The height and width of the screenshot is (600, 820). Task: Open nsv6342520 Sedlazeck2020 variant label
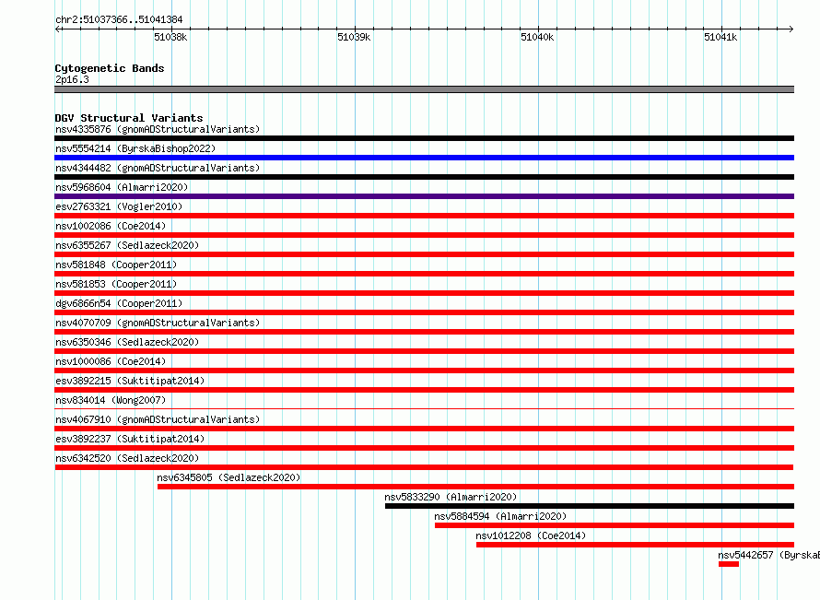coord(127,458)
